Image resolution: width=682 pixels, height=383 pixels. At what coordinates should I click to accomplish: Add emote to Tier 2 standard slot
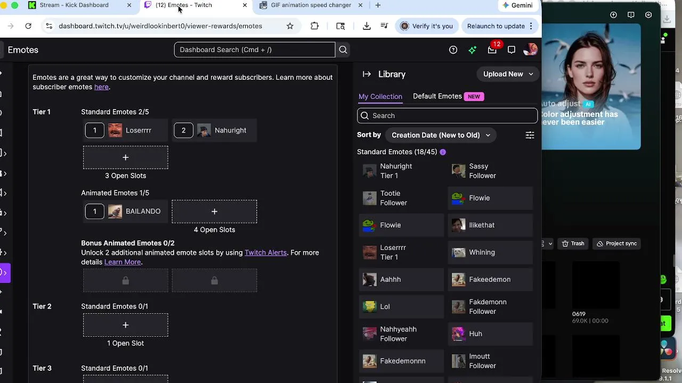[x=126, y=325]
